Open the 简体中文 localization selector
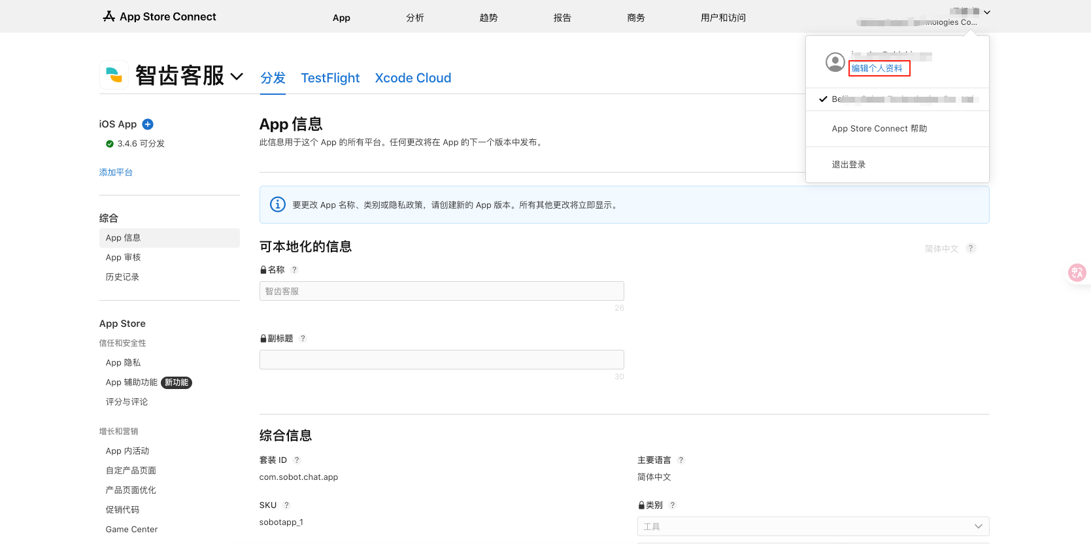 pyautogui.click(x=941, y=249)
